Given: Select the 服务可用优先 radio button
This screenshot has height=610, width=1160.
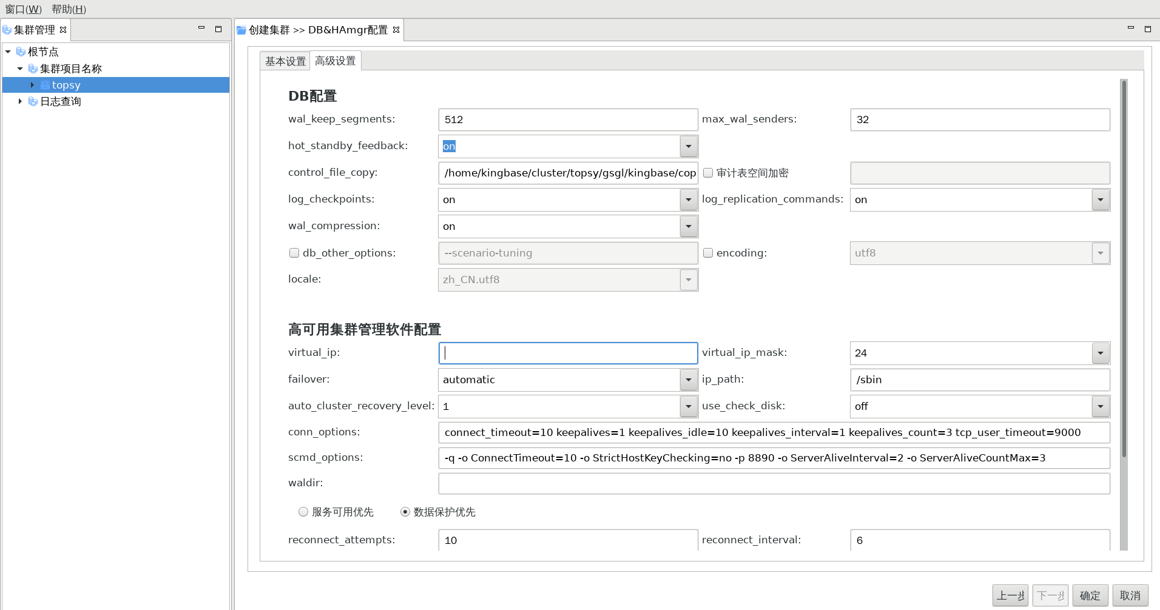Looking at the screenshot, I should point(303,512).
